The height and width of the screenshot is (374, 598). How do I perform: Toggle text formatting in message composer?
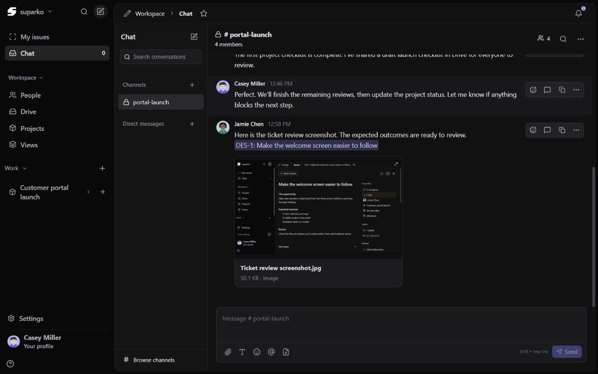(x=242, y=352)
